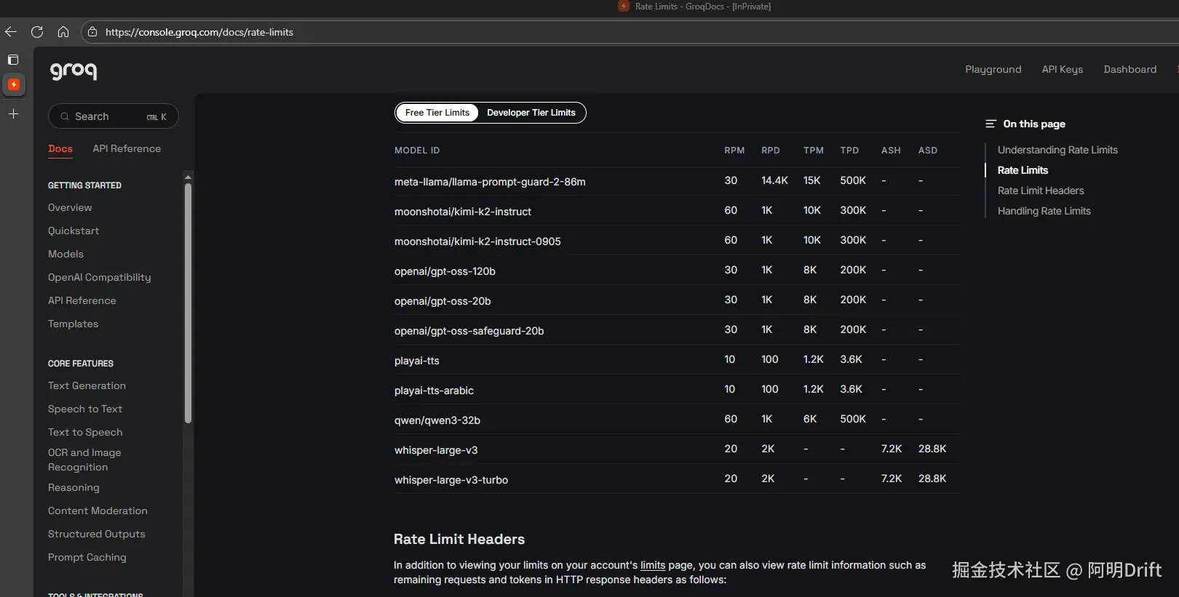Image resolution: width=1179 pixels, height=597 pixels.
Task: Open API Keys in top navigation
Action: pos(1063,69)
